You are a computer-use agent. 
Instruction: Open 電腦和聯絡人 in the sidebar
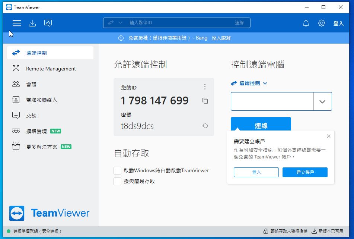point(41,100)
